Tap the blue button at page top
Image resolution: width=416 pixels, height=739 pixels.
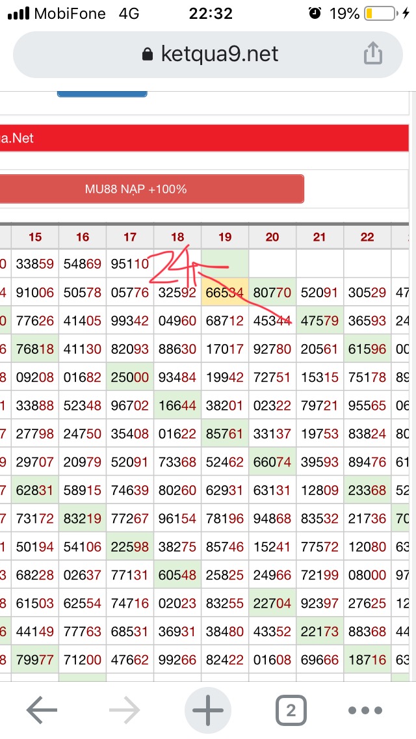pos(102,94)
